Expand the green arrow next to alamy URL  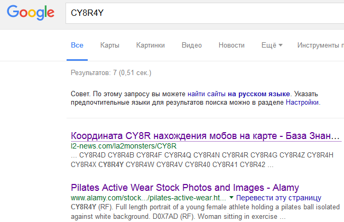pos(231,198)
